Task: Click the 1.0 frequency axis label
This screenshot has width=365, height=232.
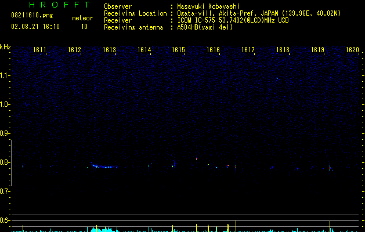Action: (x=5, y=104)
